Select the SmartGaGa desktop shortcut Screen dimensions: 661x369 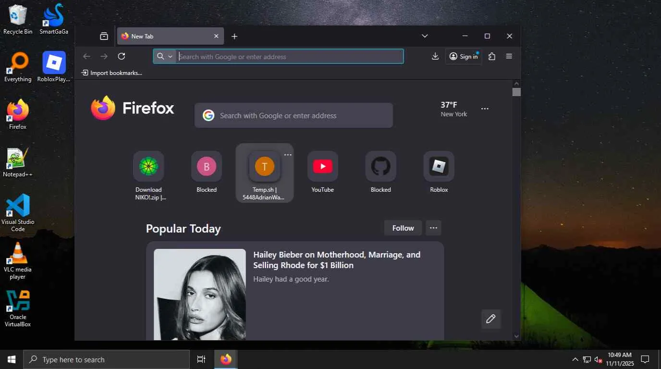click(x=54, y=20)
